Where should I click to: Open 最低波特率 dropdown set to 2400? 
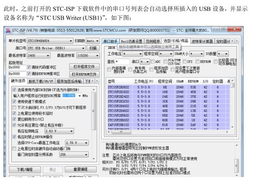tap(39, 56)
